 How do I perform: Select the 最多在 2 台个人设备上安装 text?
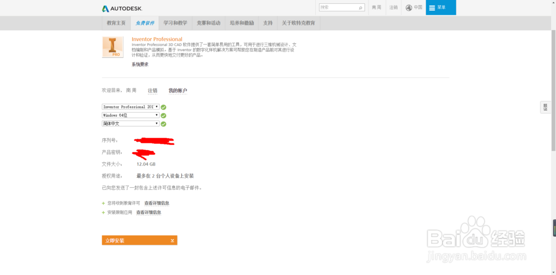click(165, 176)
